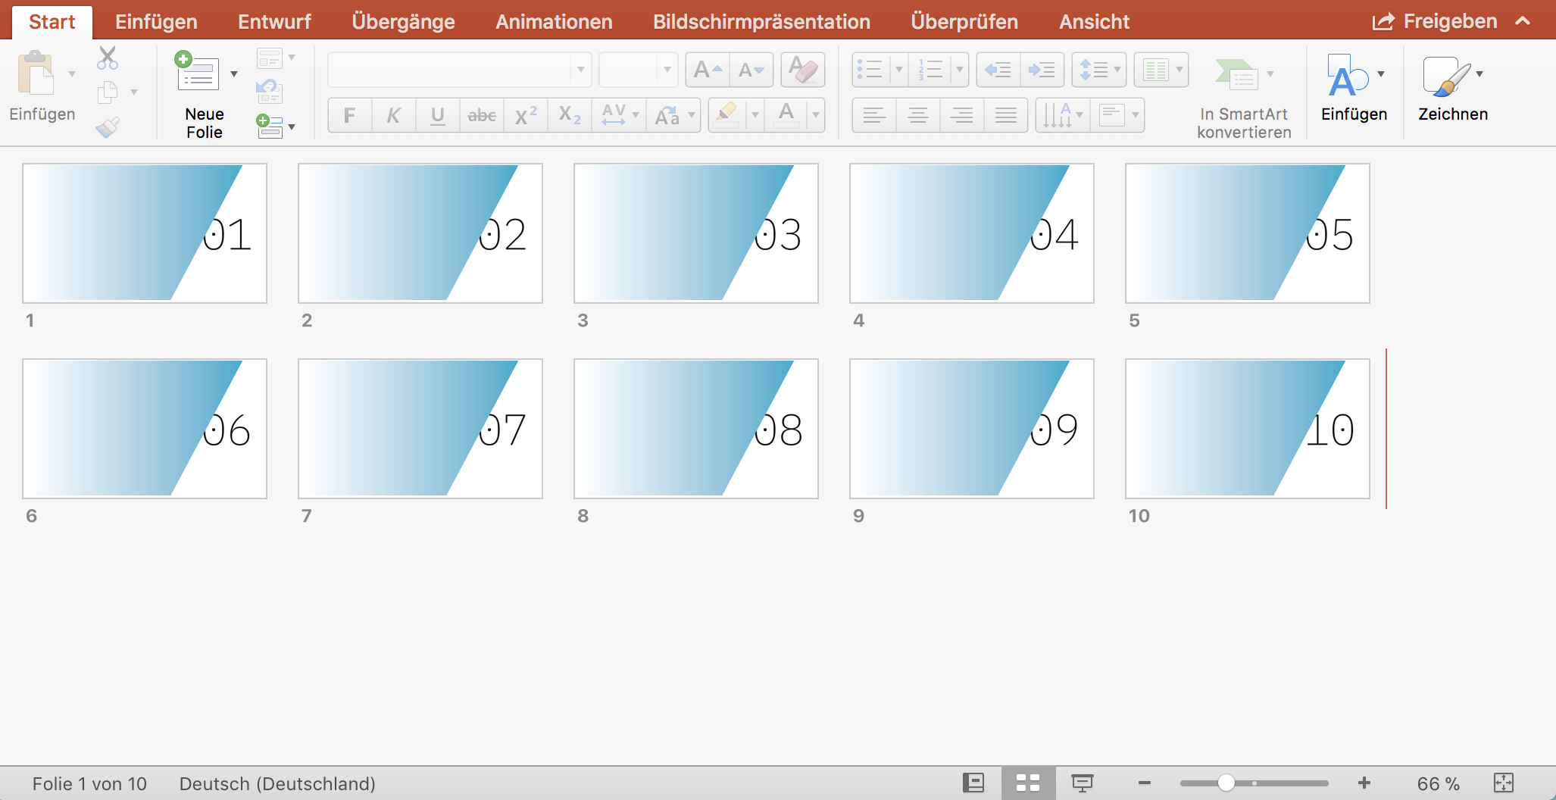Viewport: 1556px width, 800px height.
Task: Open the Übergänge tab
Action: [403, 21]
